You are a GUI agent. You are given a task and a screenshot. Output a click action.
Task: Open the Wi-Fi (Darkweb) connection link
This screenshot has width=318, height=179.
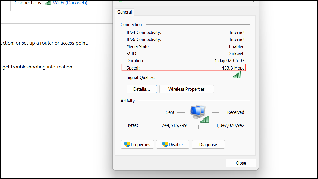pyautogui.click(x=69, y=3)
